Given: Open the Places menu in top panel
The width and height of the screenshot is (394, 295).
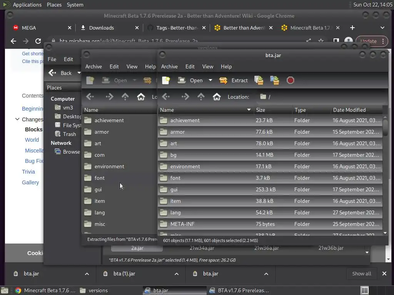Looking at the screenshot, I should tap(54, 5).
